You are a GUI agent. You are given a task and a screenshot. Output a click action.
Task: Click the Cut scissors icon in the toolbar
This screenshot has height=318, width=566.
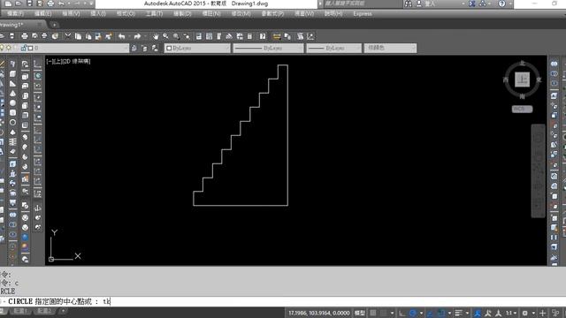pyautogui.click(x=68, y=36)
